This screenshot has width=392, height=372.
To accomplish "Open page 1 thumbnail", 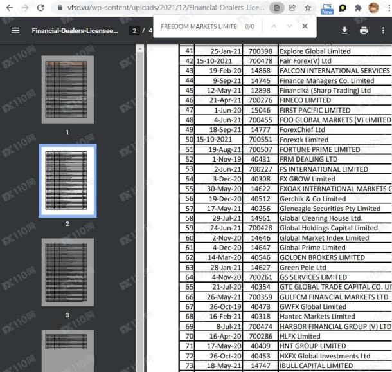I will click(67, 89).
